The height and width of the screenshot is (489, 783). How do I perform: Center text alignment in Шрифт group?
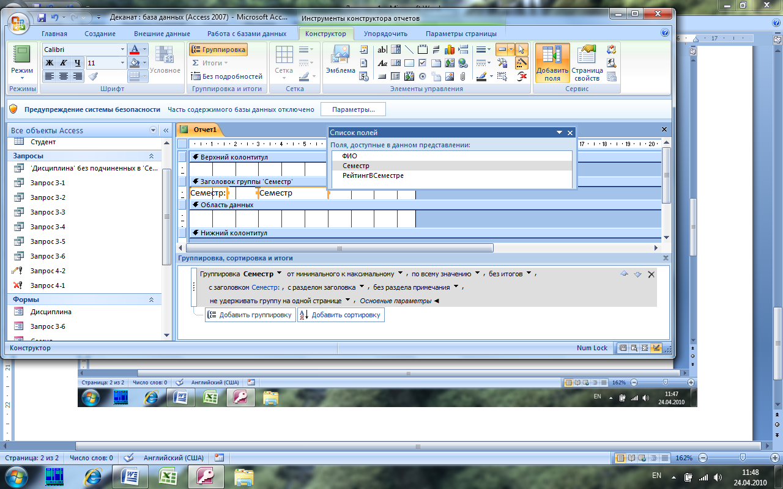(x=63, y=76)
